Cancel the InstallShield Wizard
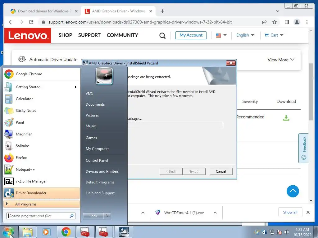The image size is (318, 238). coord(221,171)
